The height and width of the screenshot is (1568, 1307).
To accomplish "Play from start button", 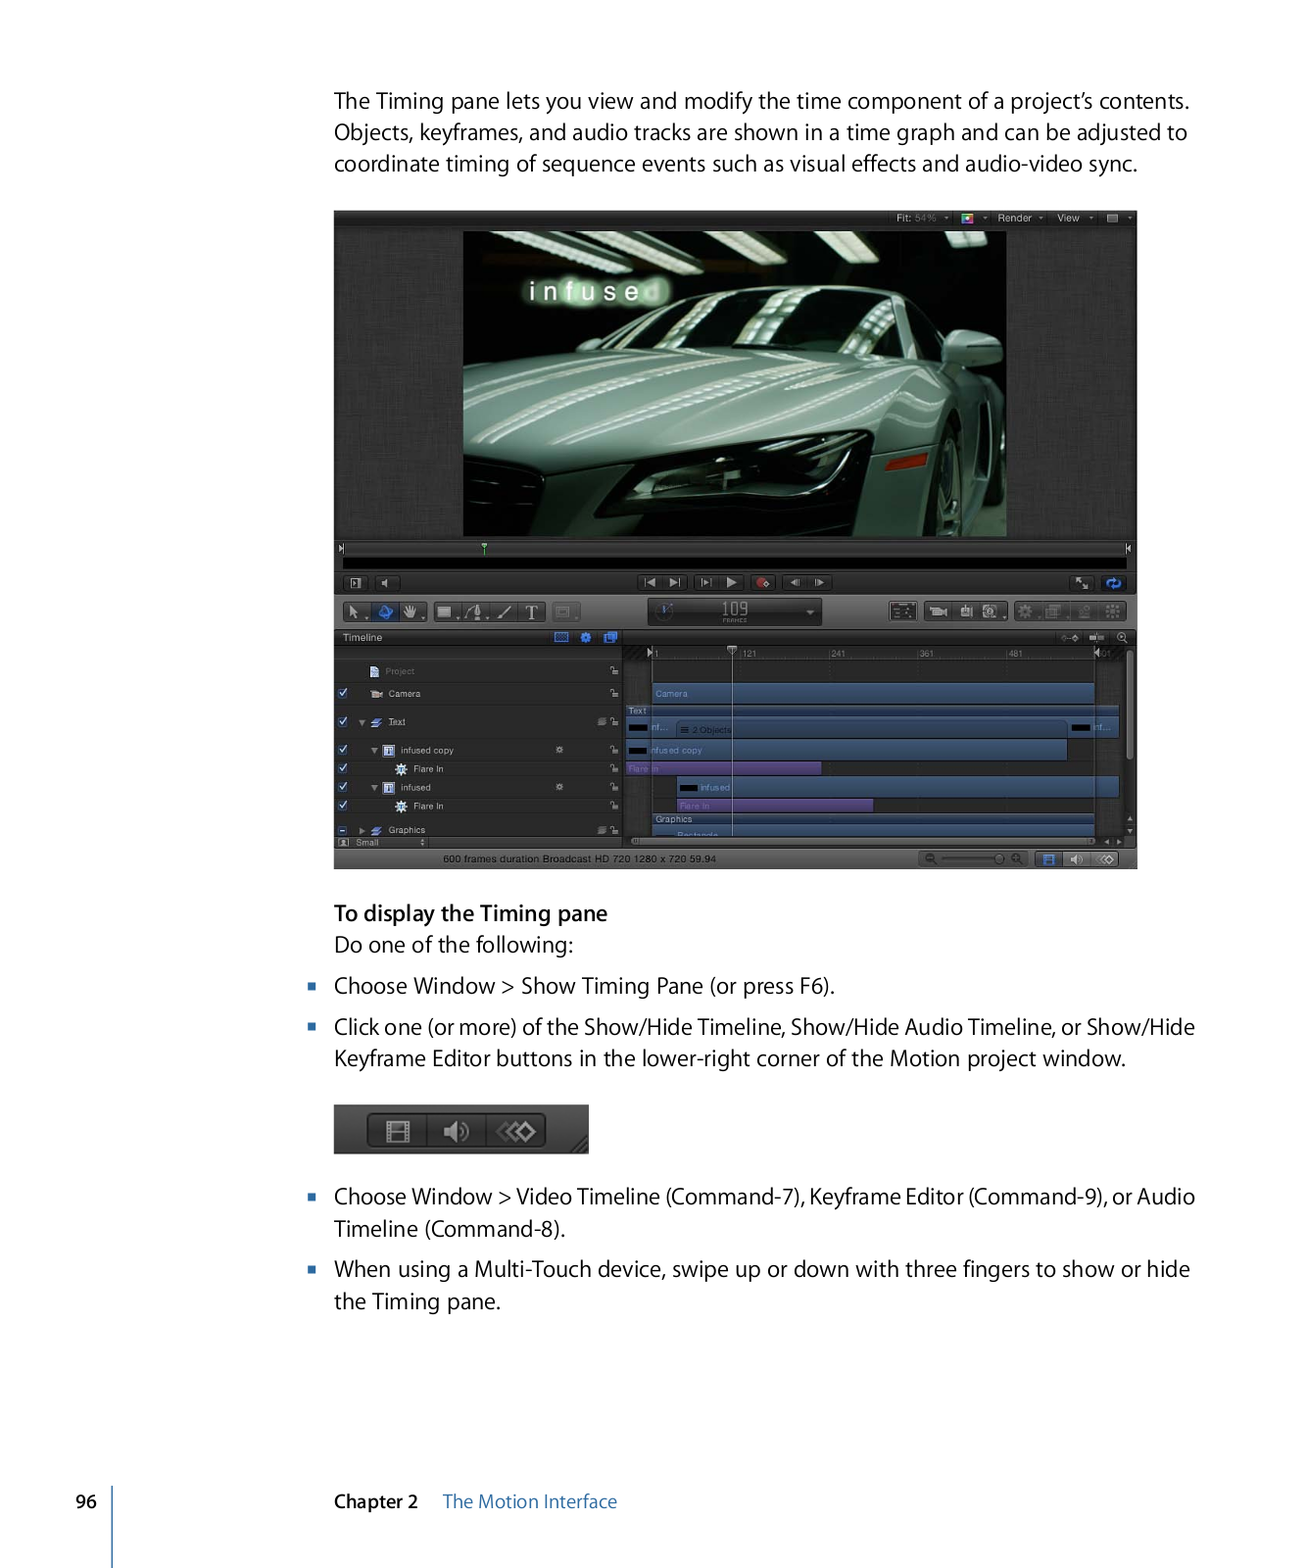I will (x=705, y=582).
